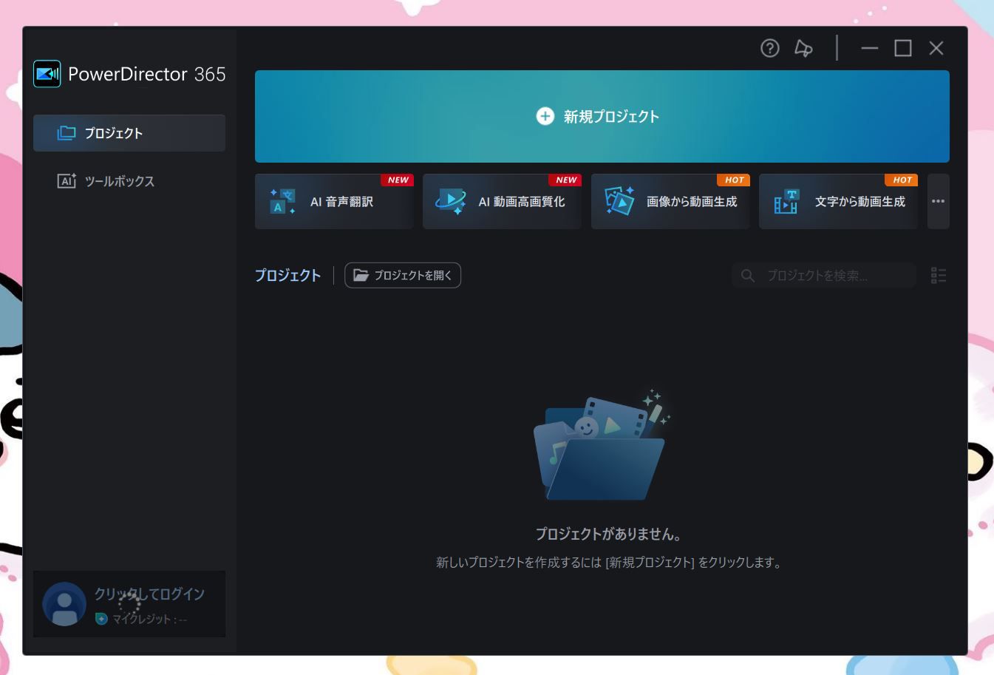The height and width of the screenshot is (675, 994).
Task: Click the プロジェクト section heading
Action: [x=287, y=275]
